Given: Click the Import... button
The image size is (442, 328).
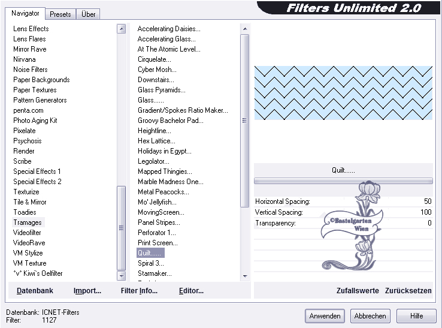Looking at the screenshot, I should 87,291.
